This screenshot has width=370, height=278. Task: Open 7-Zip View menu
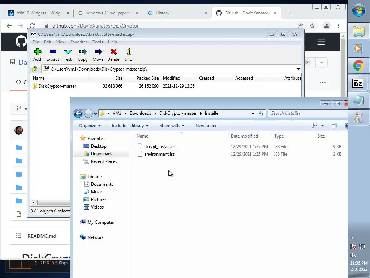[x=61, y=42]
